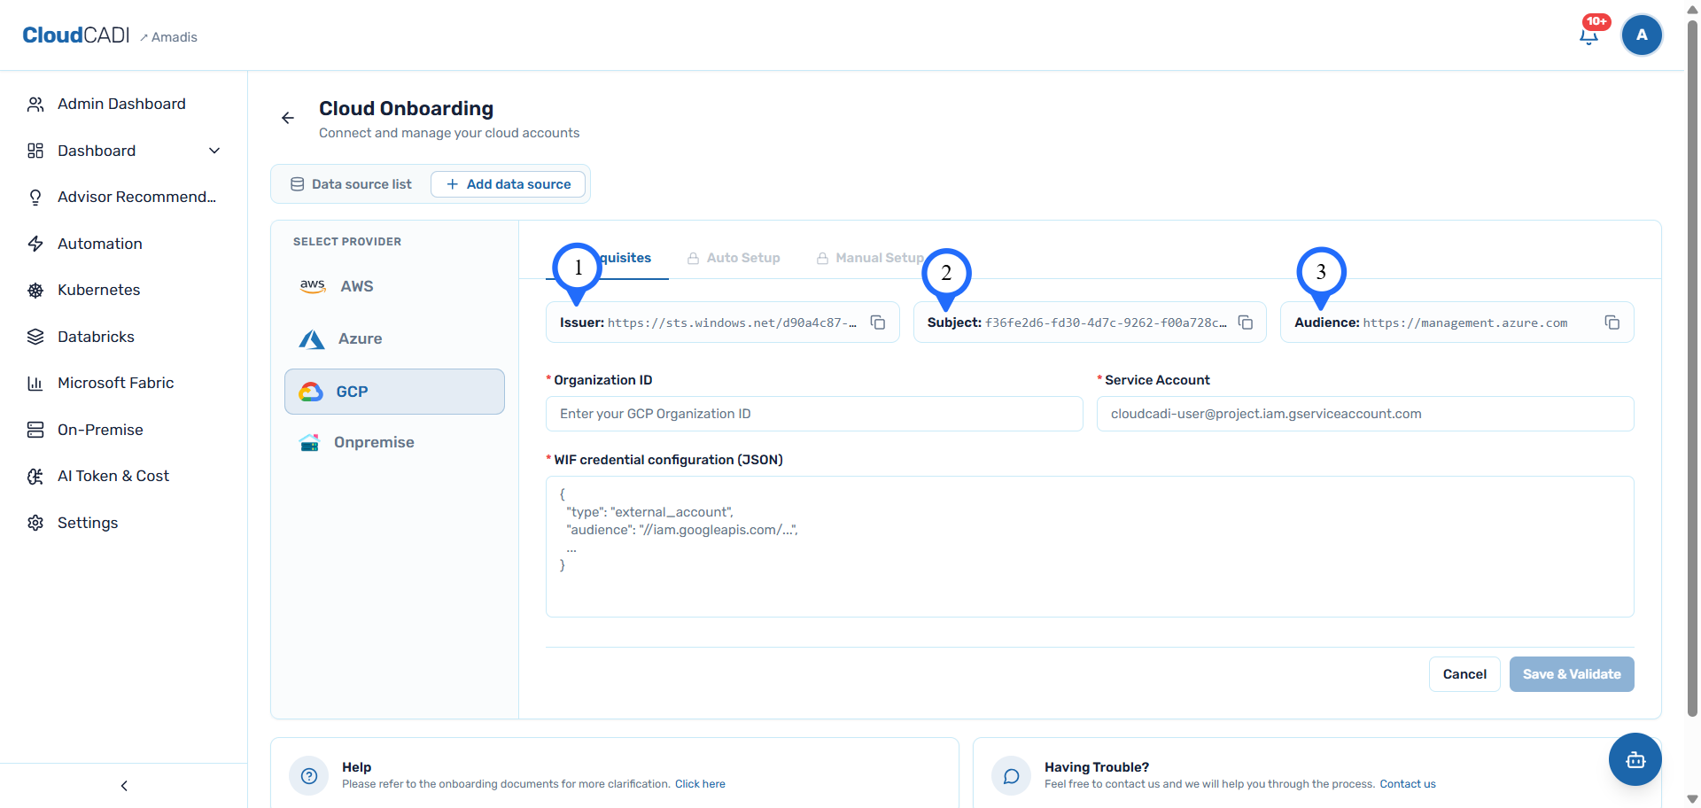Screen dimensions: 1701x808
Task: Click Save & Validate
Action: pyautogui.click(x=1572, y=674)
